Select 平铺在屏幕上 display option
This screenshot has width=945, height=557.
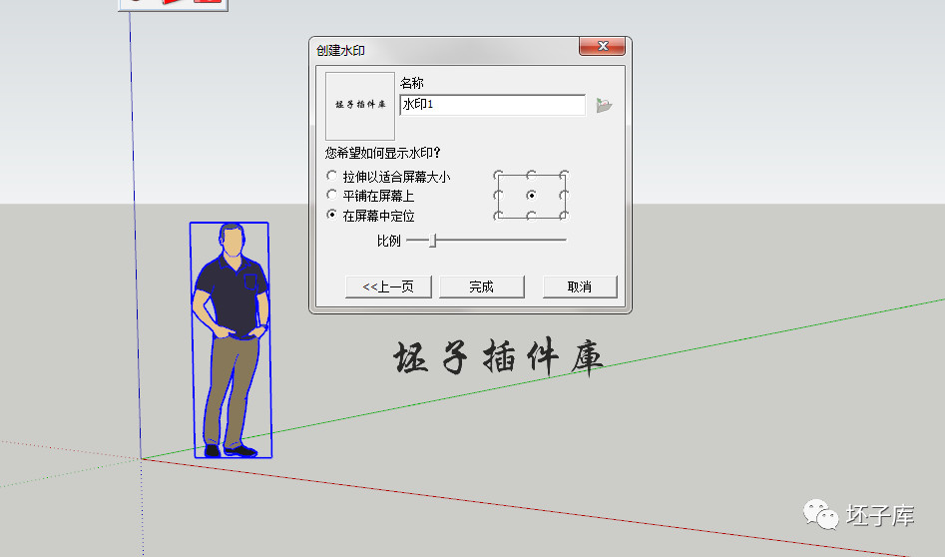pyautogui.click(x=331, y=195)
